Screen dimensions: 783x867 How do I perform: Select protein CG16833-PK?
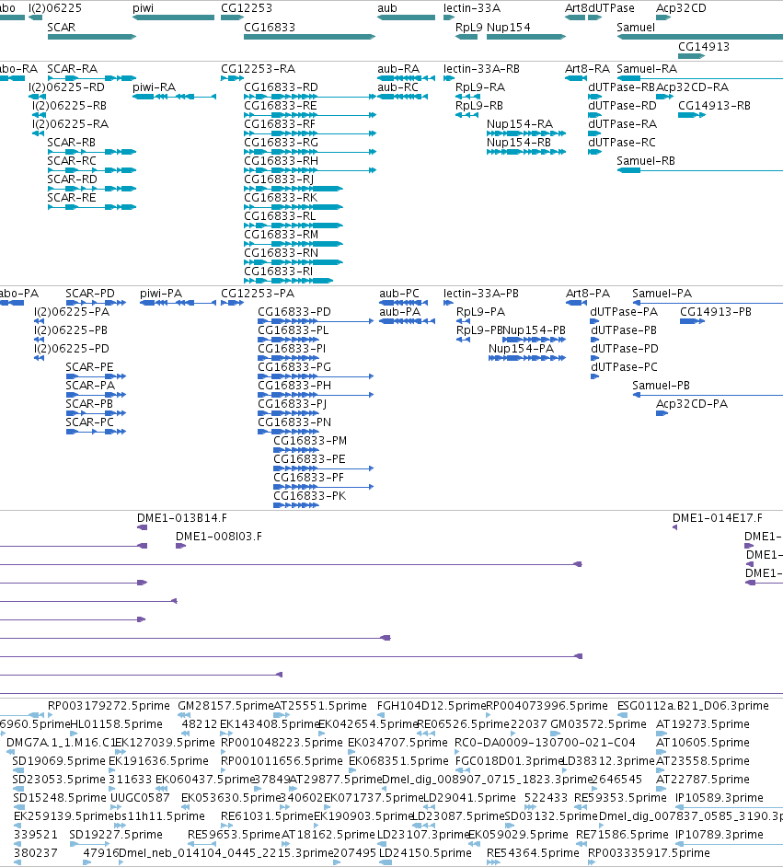point(296,505)
